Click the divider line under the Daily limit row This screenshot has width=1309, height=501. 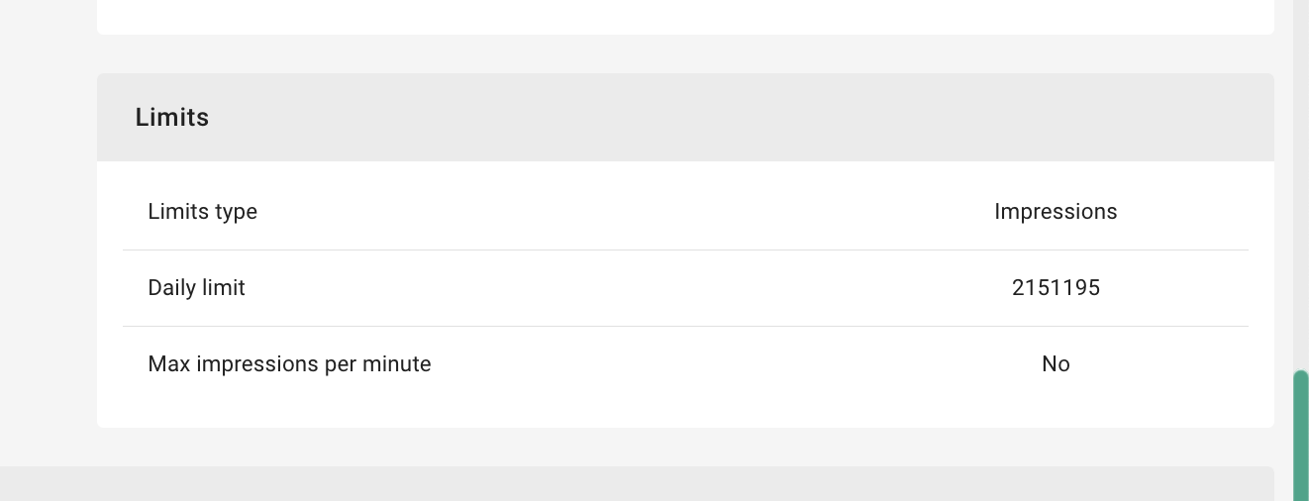pyautogui.click(x=685, y=326)
